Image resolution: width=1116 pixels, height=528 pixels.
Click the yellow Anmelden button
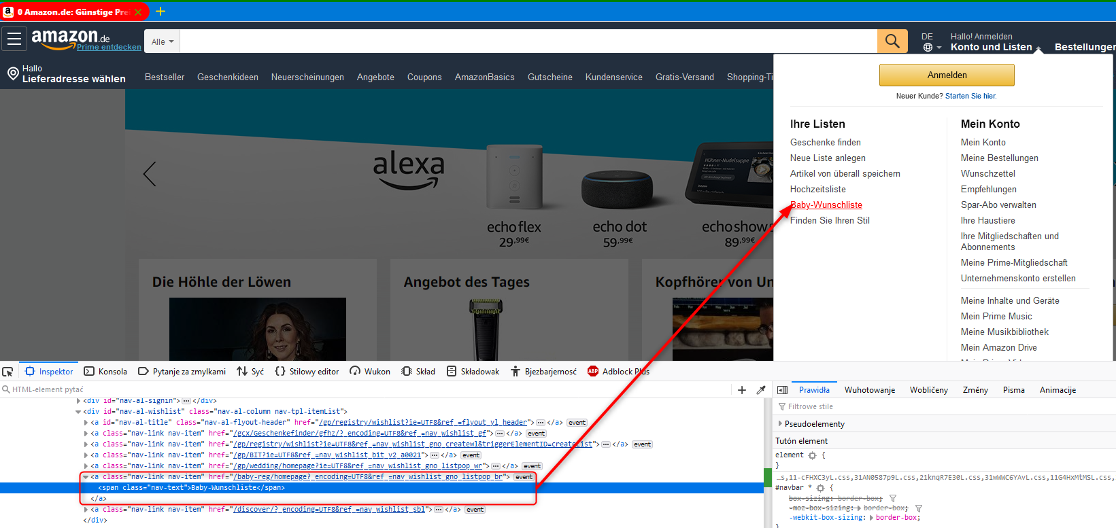click(x=947, y=75)
